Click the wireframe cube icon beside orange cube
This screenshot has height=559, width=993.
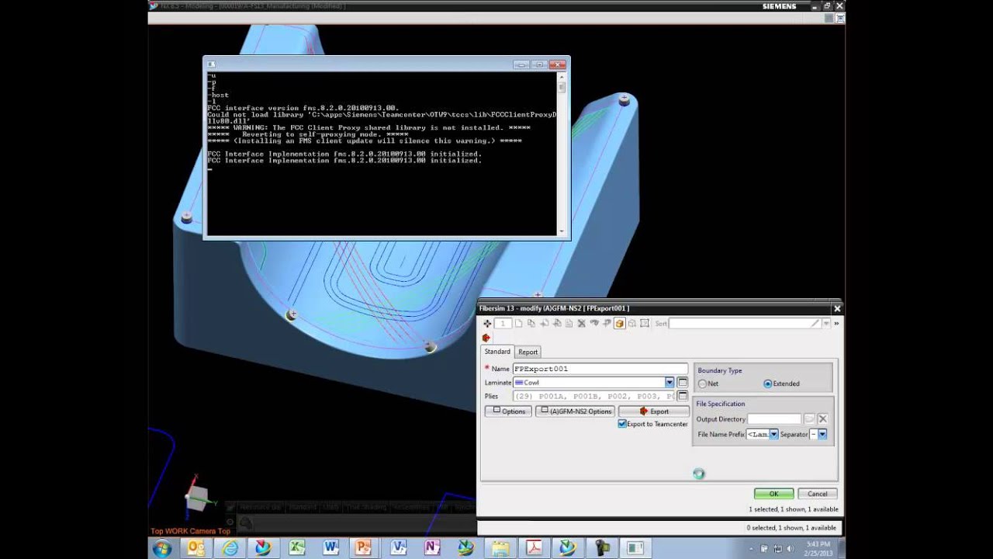[632, 324]
